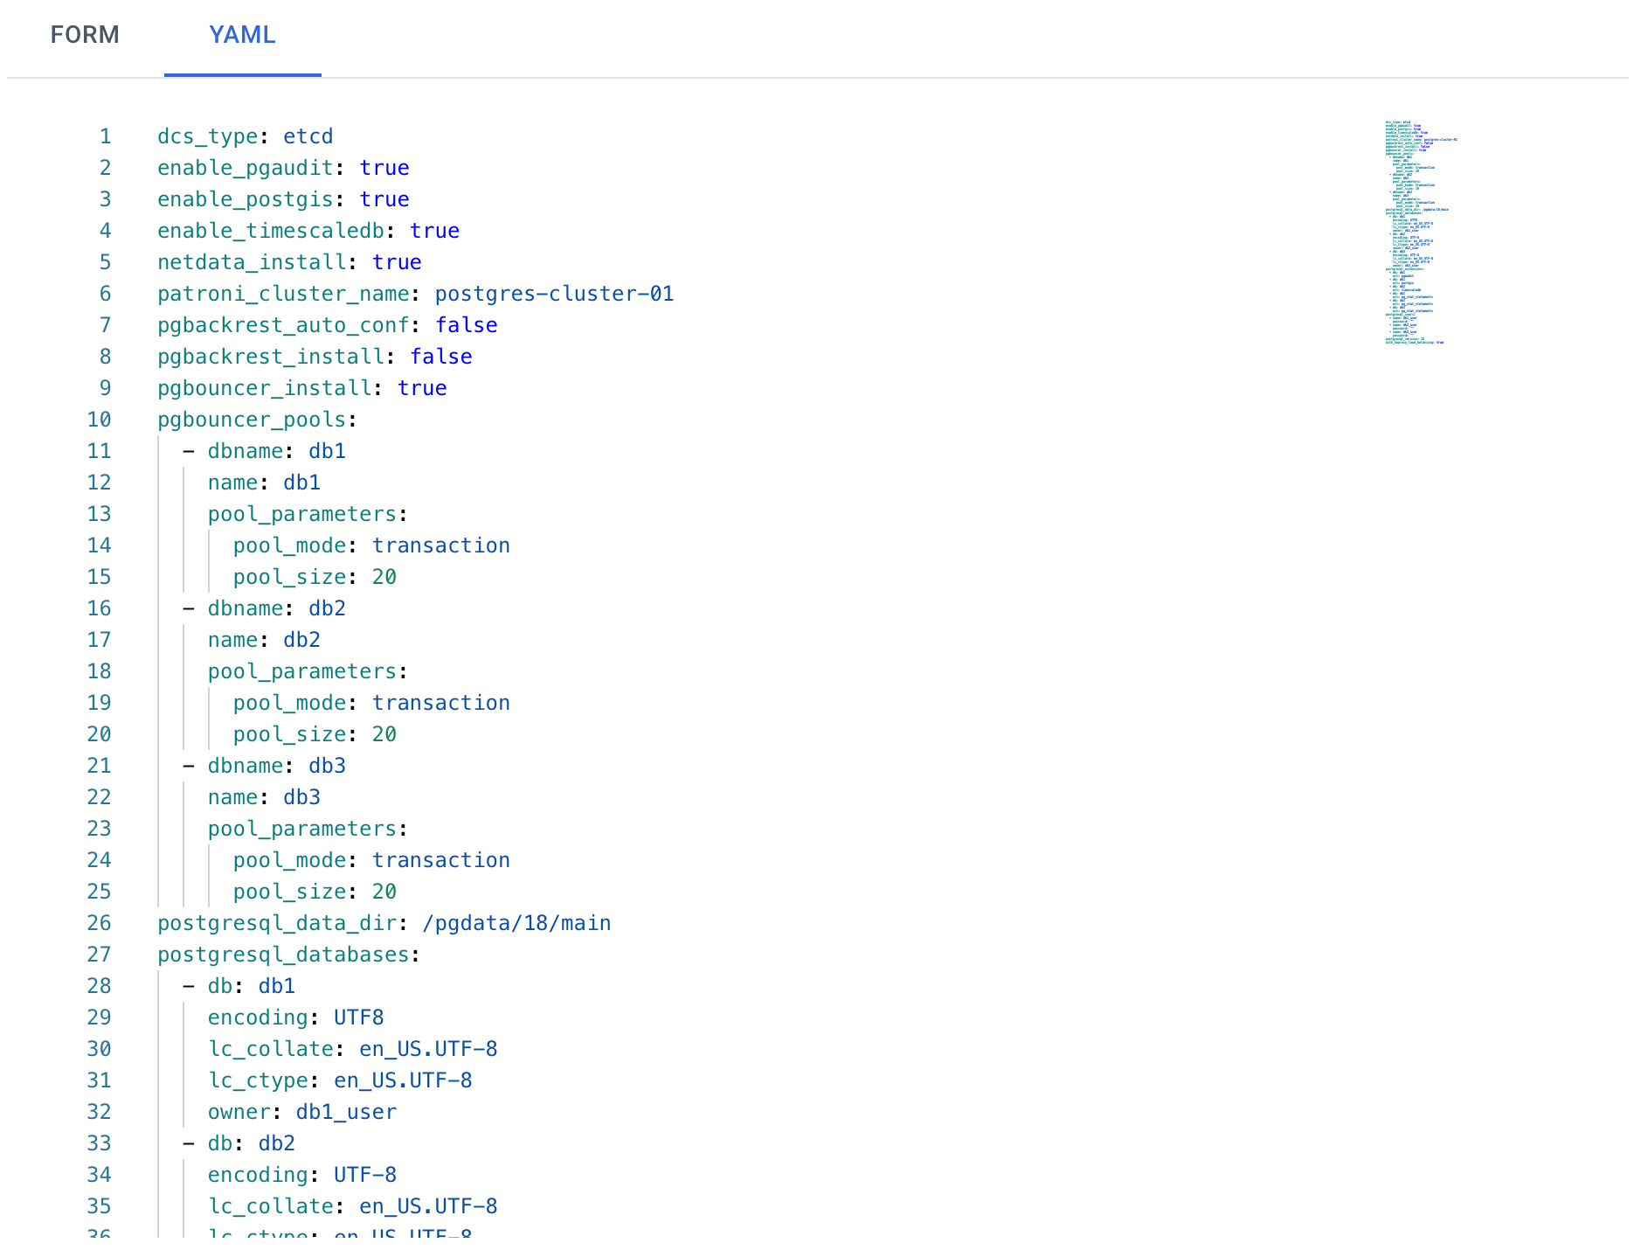Image resolution: width=1641 pixels, height=1257 pixels.
Task: Click the false value of pgbackrest_install
Action: click(441, 357)
